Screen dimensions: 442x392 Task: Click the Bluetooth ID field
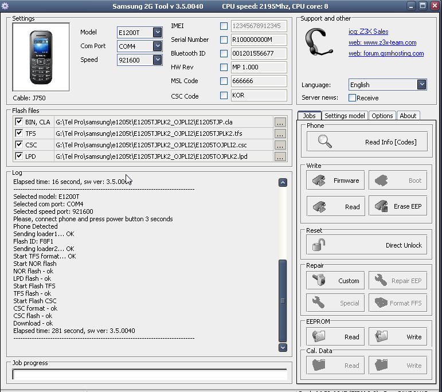coord(259,53)
